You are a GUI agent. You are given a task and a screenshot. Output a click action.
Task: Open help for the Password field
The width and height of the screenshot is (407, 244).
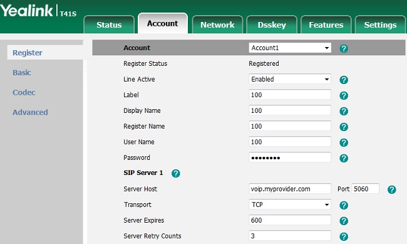tap(344, 158)
